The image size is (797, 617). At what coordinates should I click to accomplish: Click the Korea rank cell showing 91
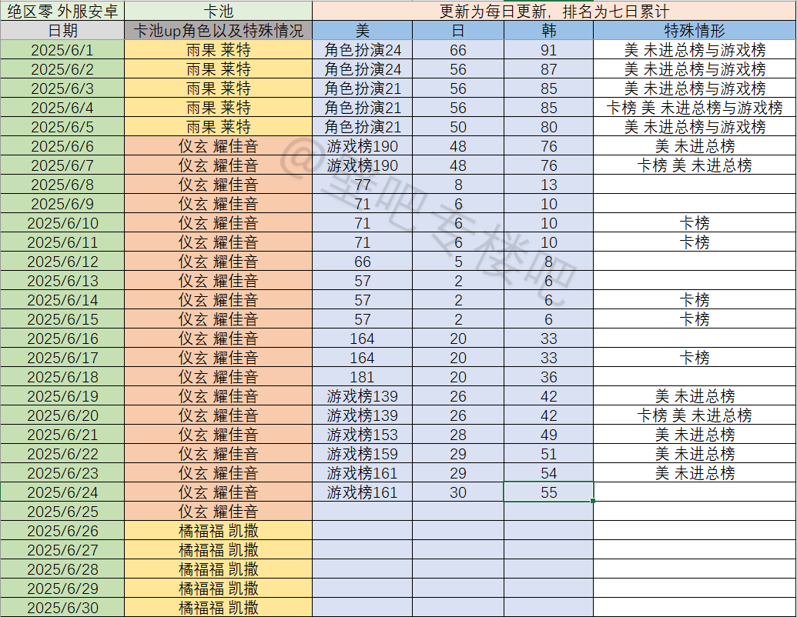click(x=548, y=50)
